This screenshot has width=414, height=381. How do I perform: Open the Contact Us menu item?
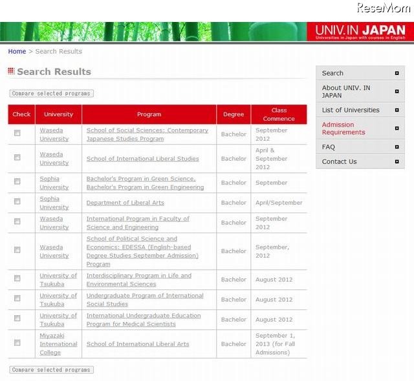[360, 161]
